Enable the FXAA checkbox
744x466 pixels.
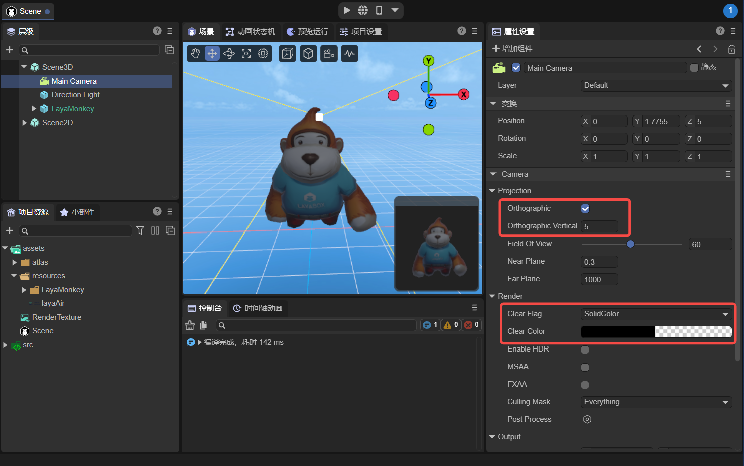coord(585,385)
